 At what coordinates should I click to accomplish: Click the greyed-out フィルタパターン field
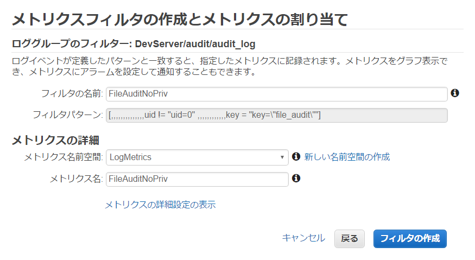tap(276, 115)
